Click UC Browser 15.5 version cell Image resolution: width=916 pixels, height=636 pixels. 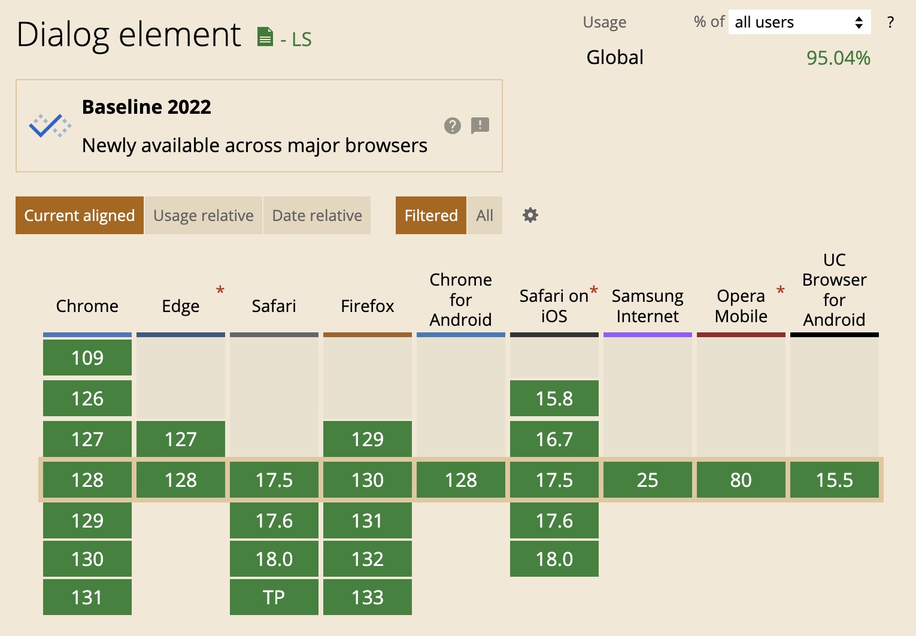834,480
